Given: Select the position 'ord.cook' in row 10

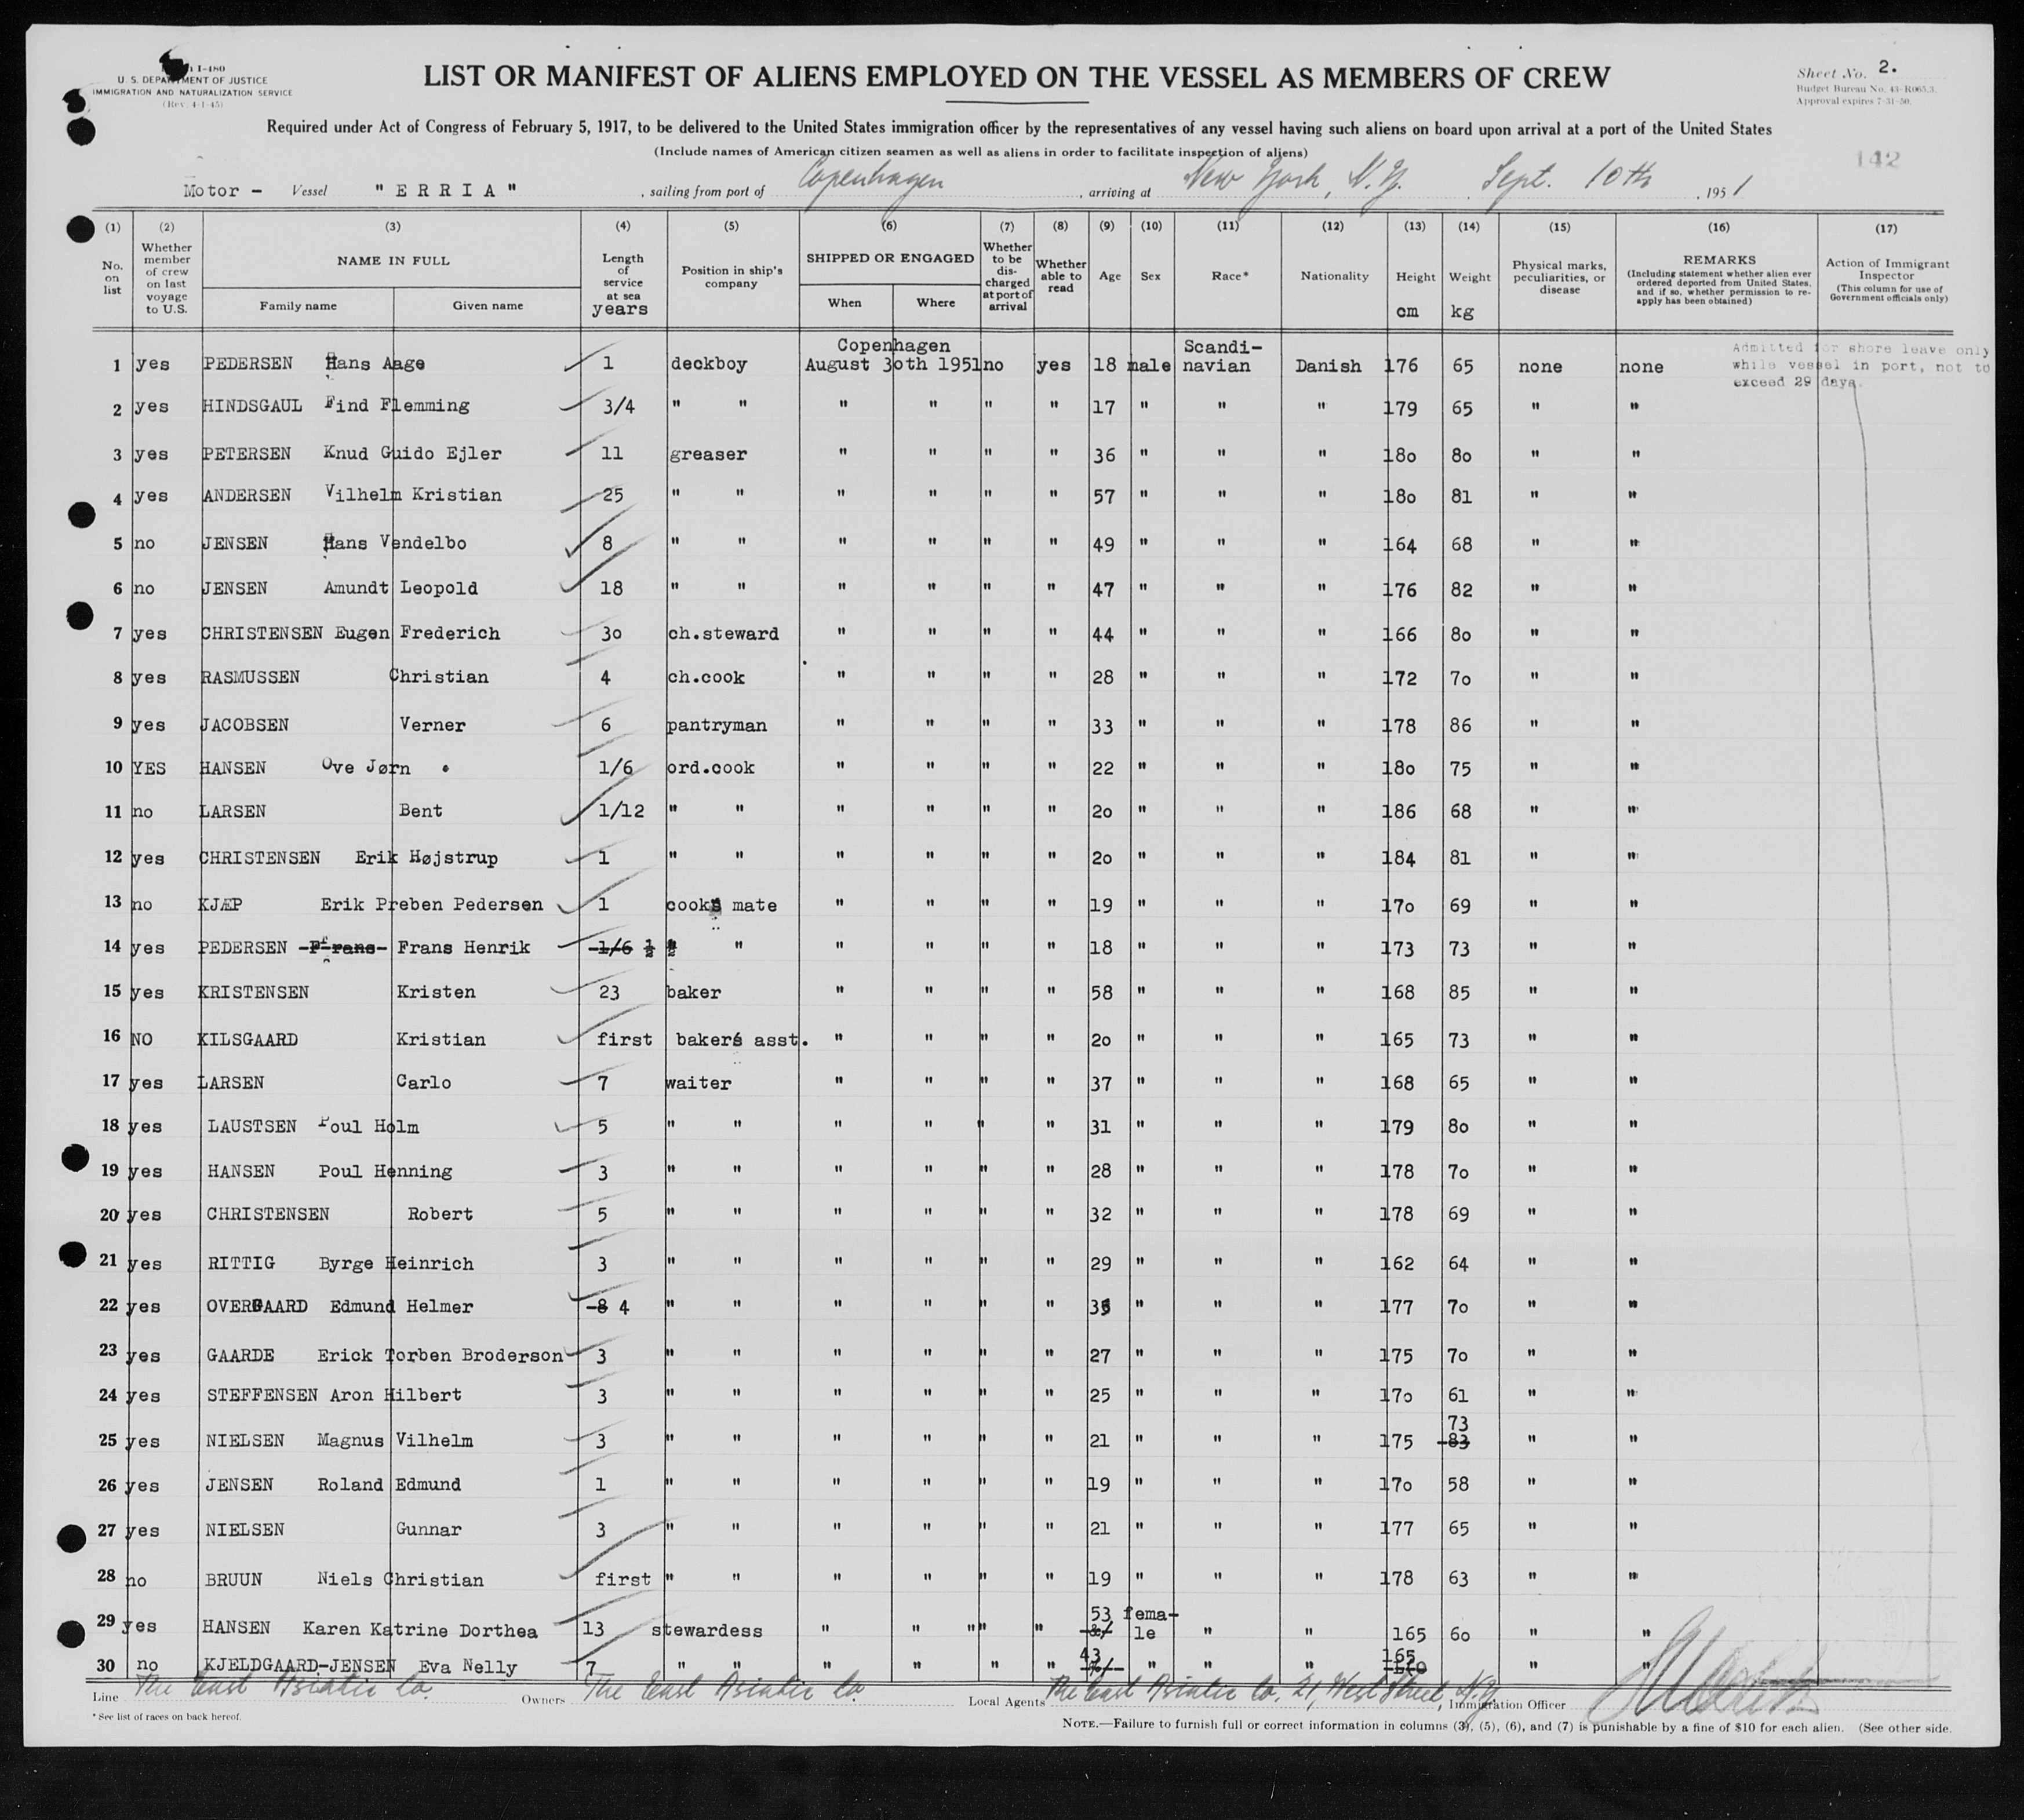Looking at the screenshot, I should click(x=711, y=768).
